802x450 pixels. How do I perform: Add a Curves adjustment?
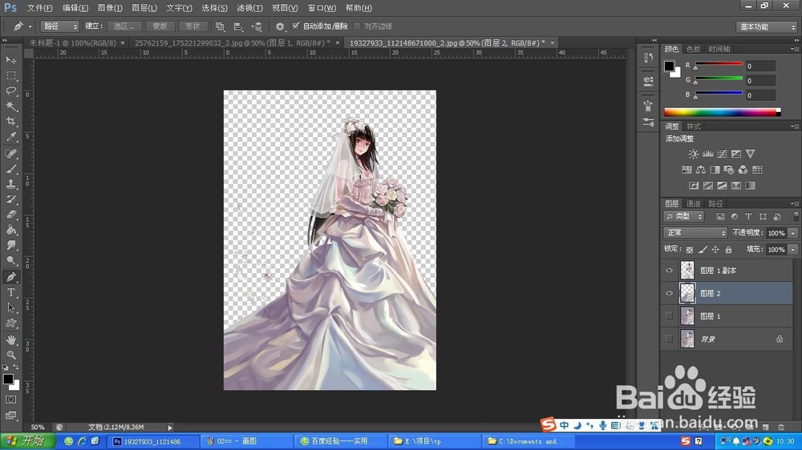coord(722,154)
